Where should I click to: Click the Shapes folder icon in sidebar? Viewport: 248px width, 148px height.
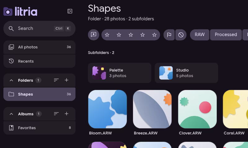(x=11, y=94)
